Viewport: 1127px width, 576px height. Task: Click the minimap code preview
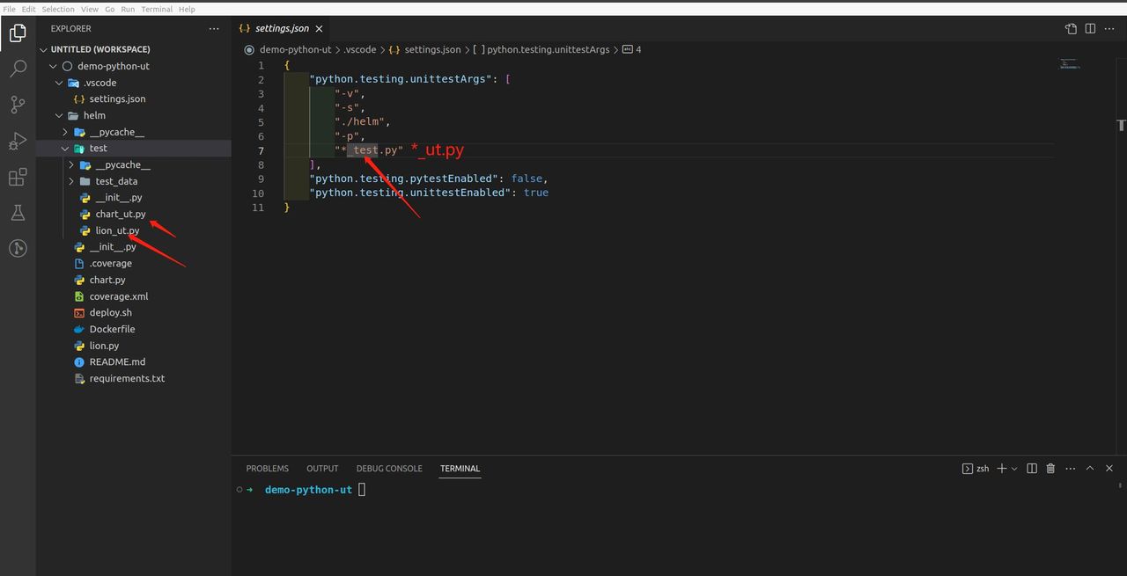coord(1069,64)
